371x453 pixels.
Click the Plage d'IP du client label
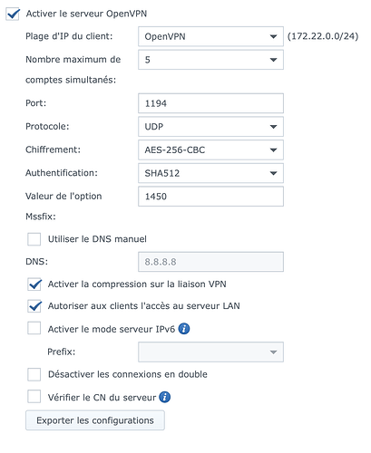tap(69, 36)
